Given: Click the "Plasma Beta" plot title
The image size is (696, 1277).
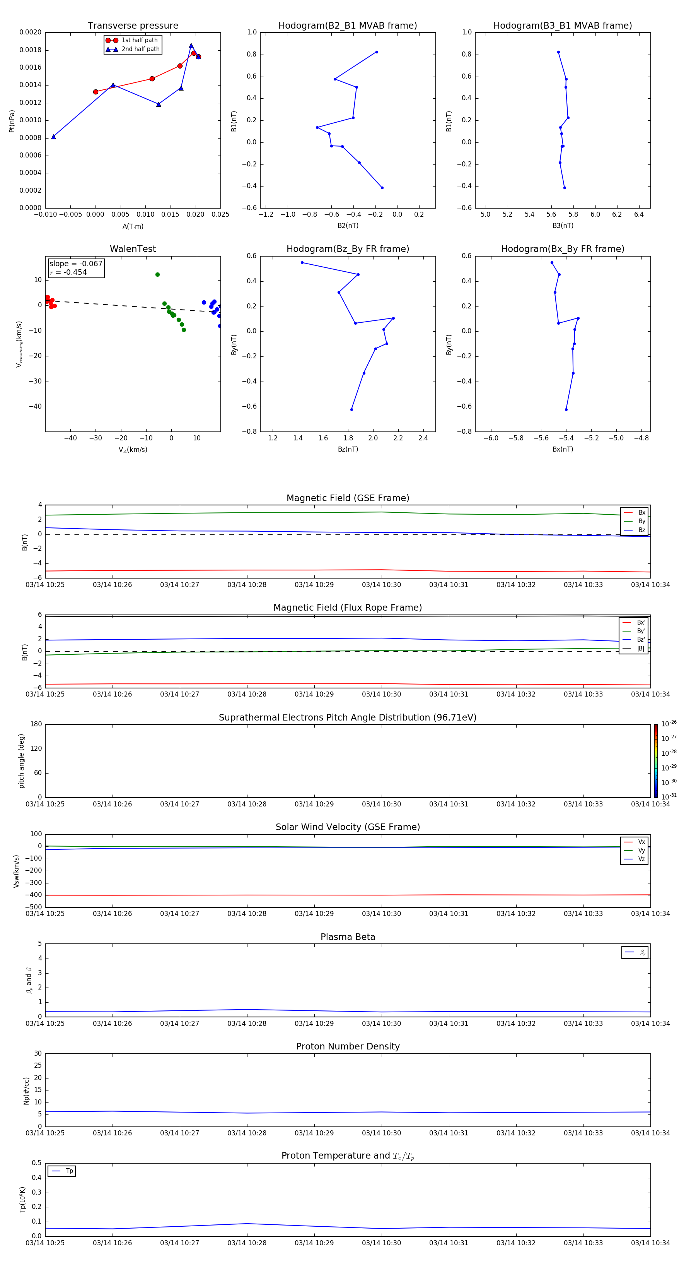Looking at the screenshot, I should click(348, 937).
